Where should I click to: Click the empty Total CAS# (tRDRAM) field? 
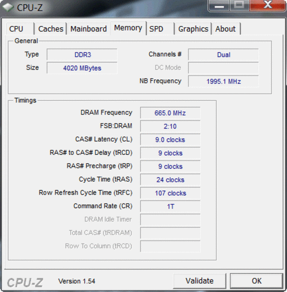pos(170,233)
